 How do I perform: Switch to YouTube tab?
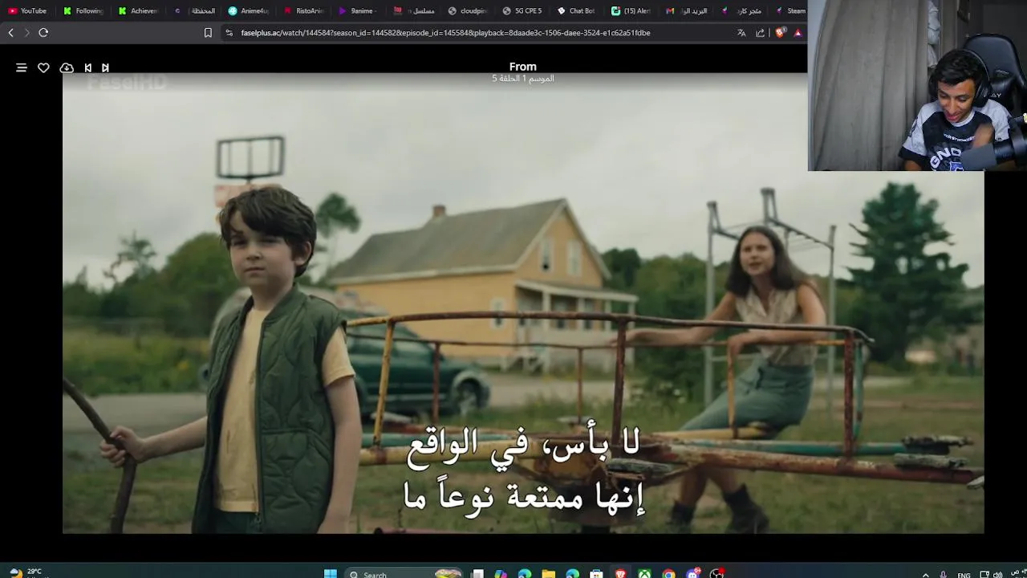coord(27,11)
